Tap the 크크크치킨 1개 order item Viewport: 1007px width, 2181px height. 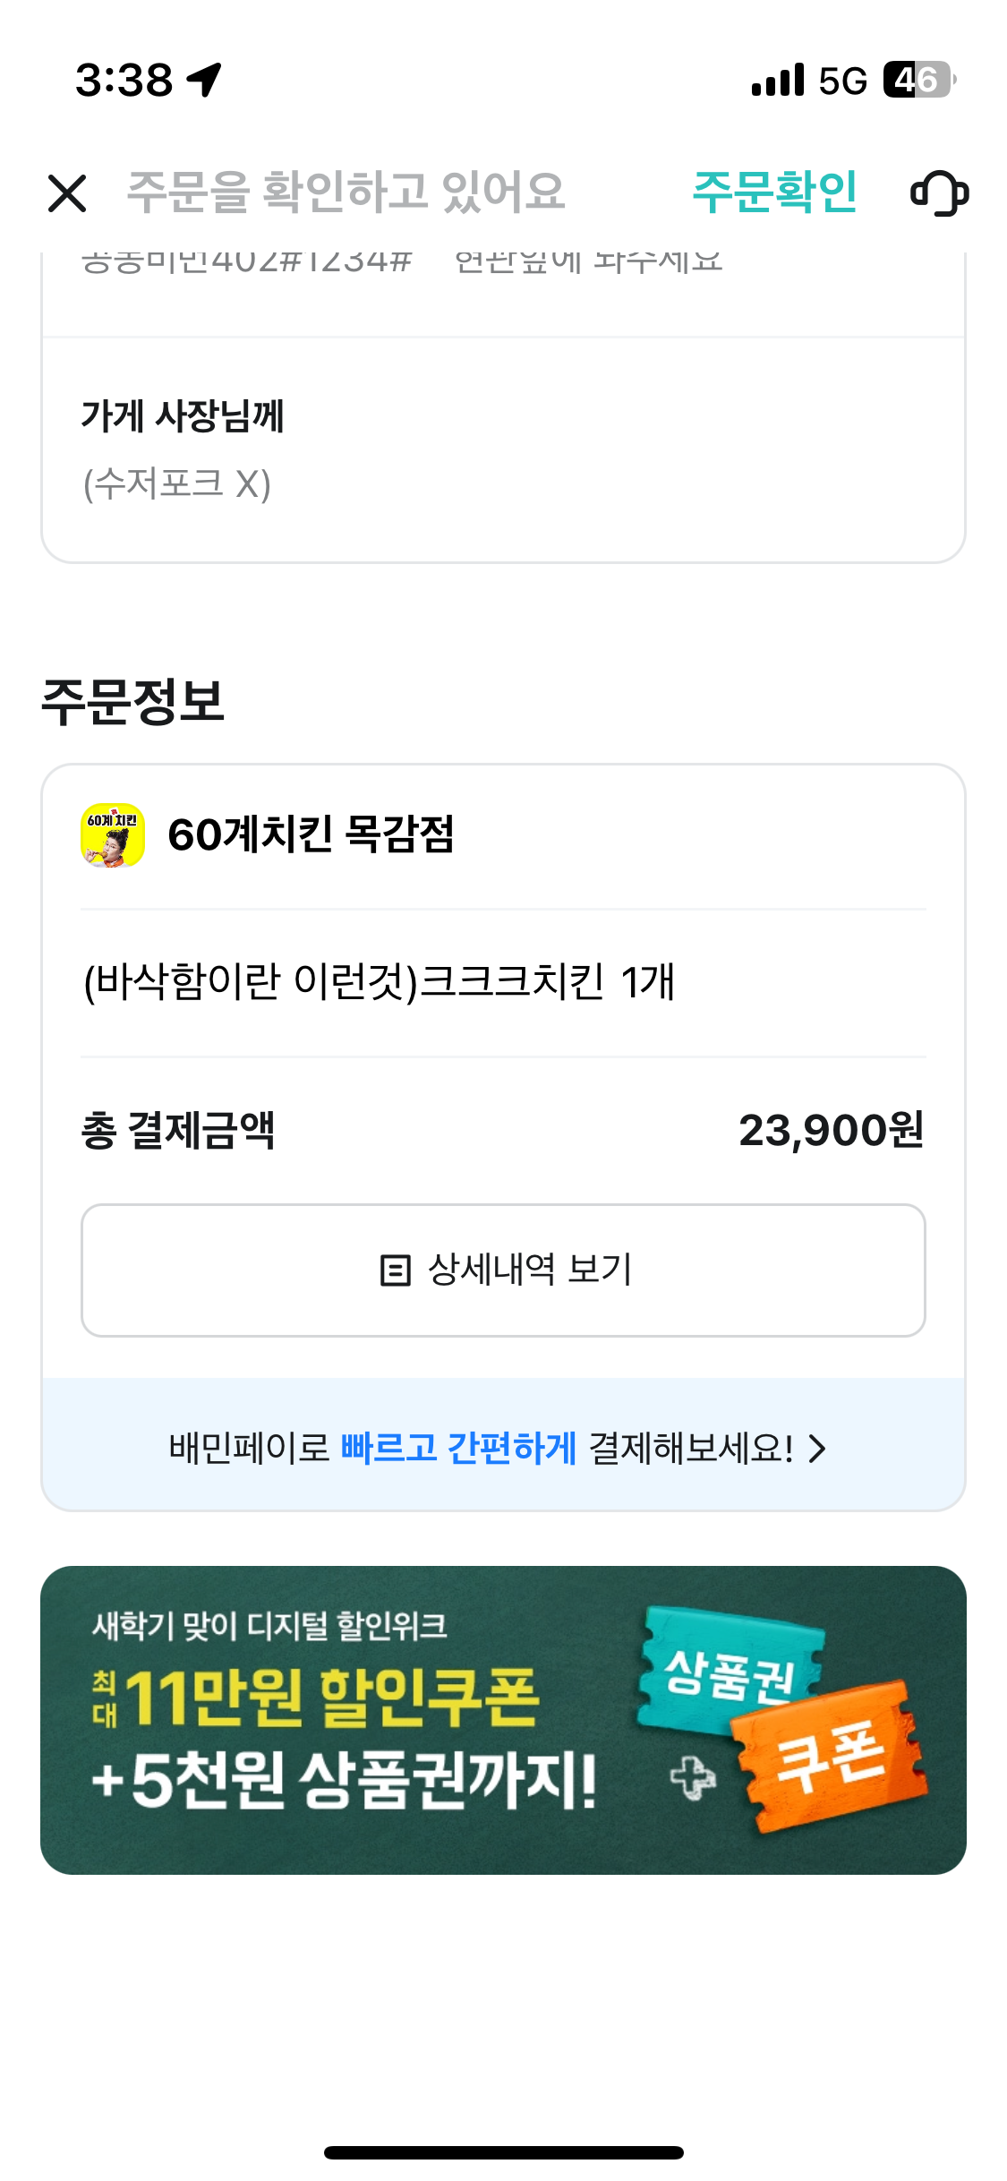(x=379, y=982)
